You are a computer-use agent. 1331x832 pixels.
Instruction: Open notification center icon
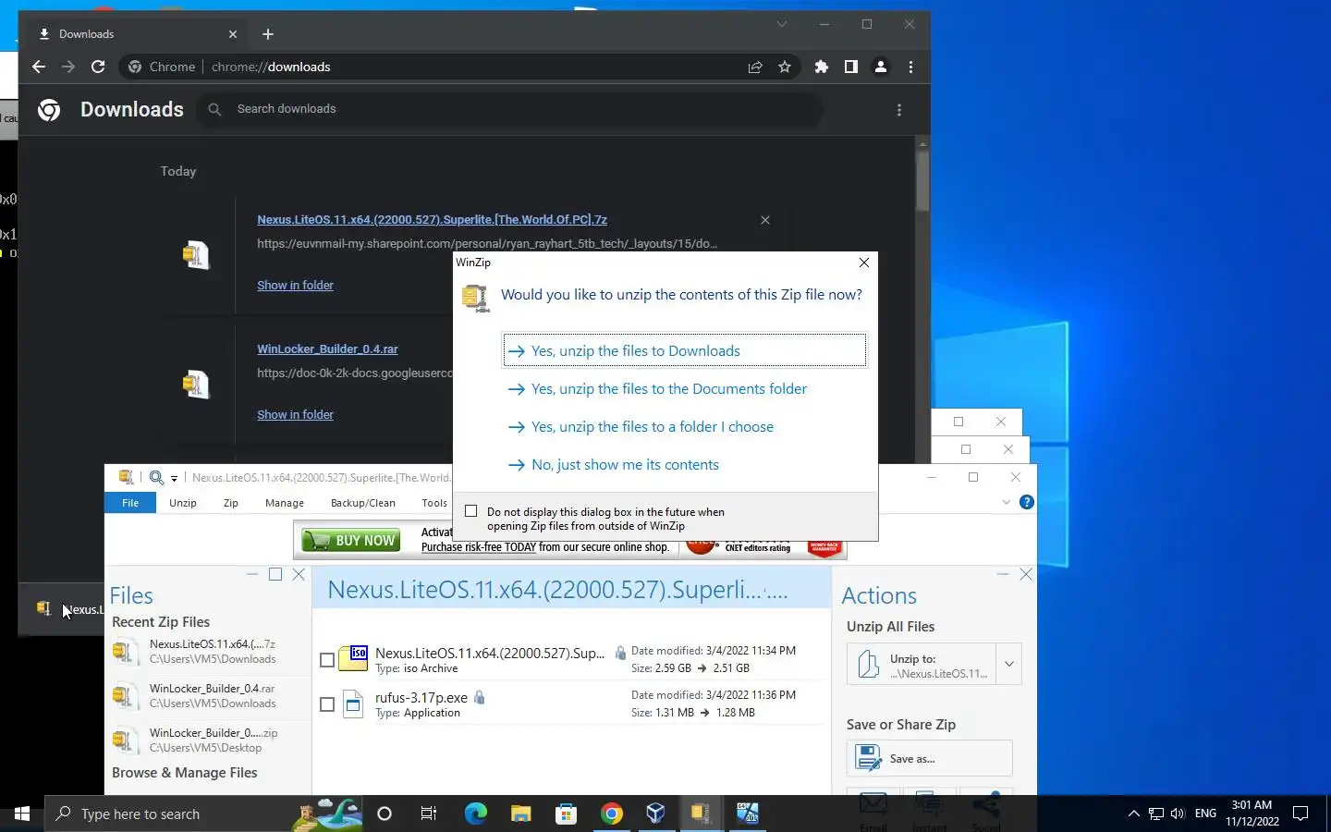coord(1300,814)
